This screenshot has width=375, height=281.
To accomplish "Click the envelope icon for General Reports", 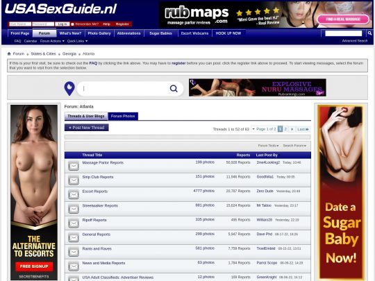I will tap(74, 237).
